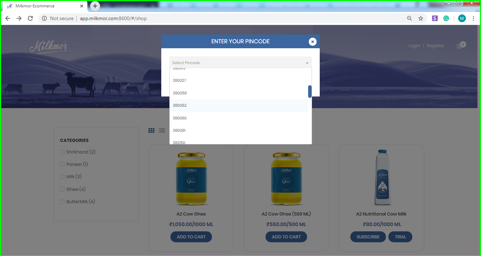This screenshot has height=256, width=481.
Task: Bookmark this page with the star icon
Action: click(x=421, y=18)
